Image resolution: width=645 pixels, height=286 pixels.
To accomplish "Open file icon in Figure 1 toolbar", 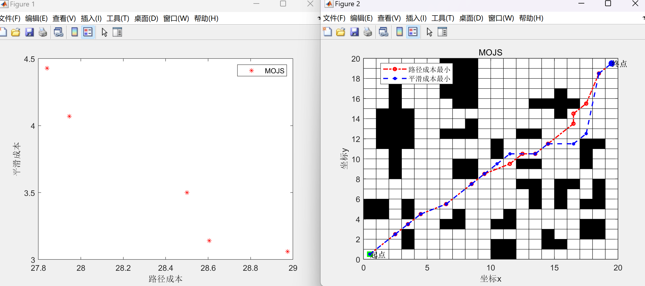I will click(x=16, y=32).
